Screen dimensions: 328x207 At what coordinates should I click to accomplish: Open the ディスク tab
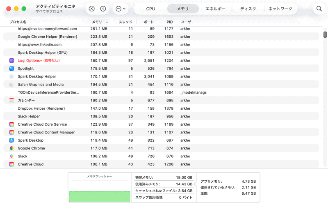pos(248,9)
